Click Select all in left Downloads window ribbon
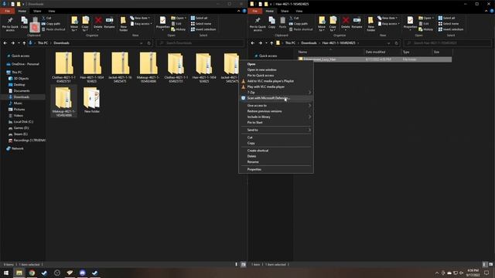 coord(200,18)
